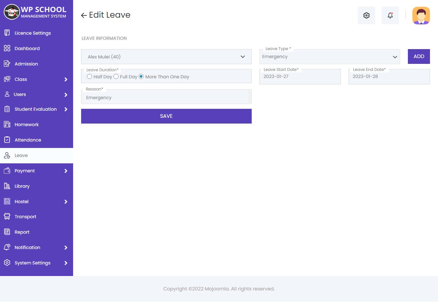Image resolution: width=438 pixels, height=302 pixels.
Task: Click the Reason text field
Action: (166, 97)
